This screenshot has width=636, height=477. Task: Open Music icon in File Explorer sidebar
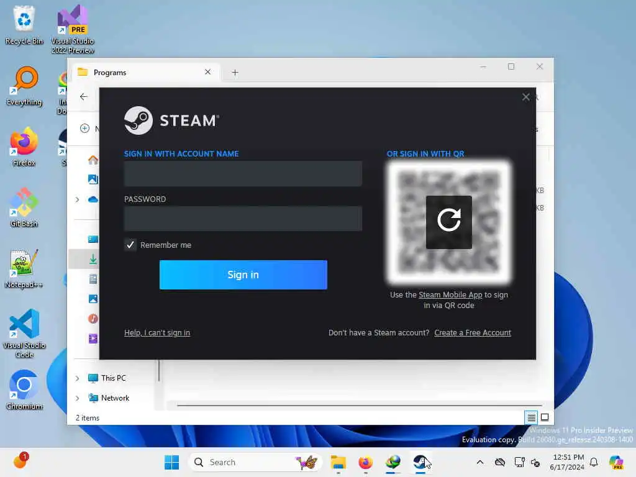pos(93,319)
